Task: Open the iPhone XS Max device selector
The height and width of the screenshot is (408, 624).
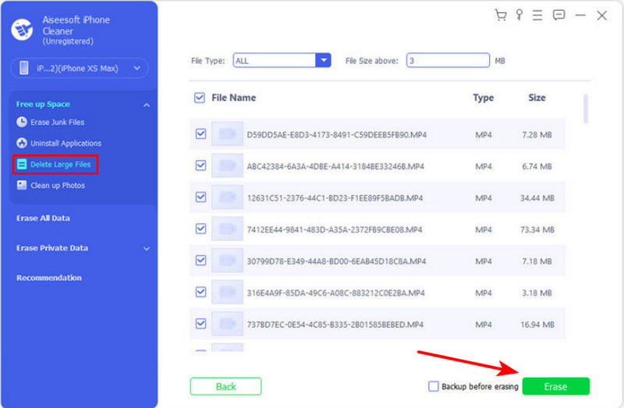Action: tap(80, 69)
